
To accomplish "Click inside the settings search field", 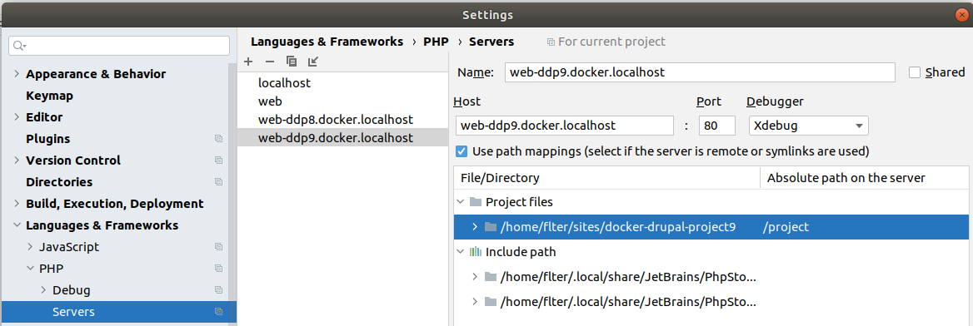I will pyautogui.click(x=119, y=46).
